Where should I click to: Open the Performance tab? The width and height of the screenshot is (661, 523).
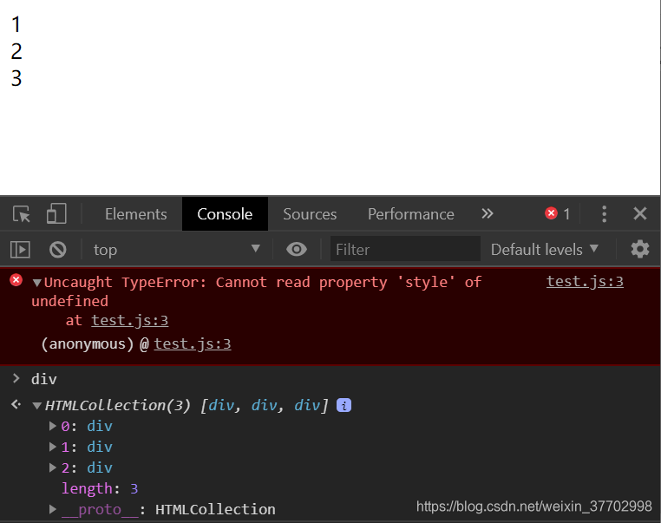tap(411, 214)
